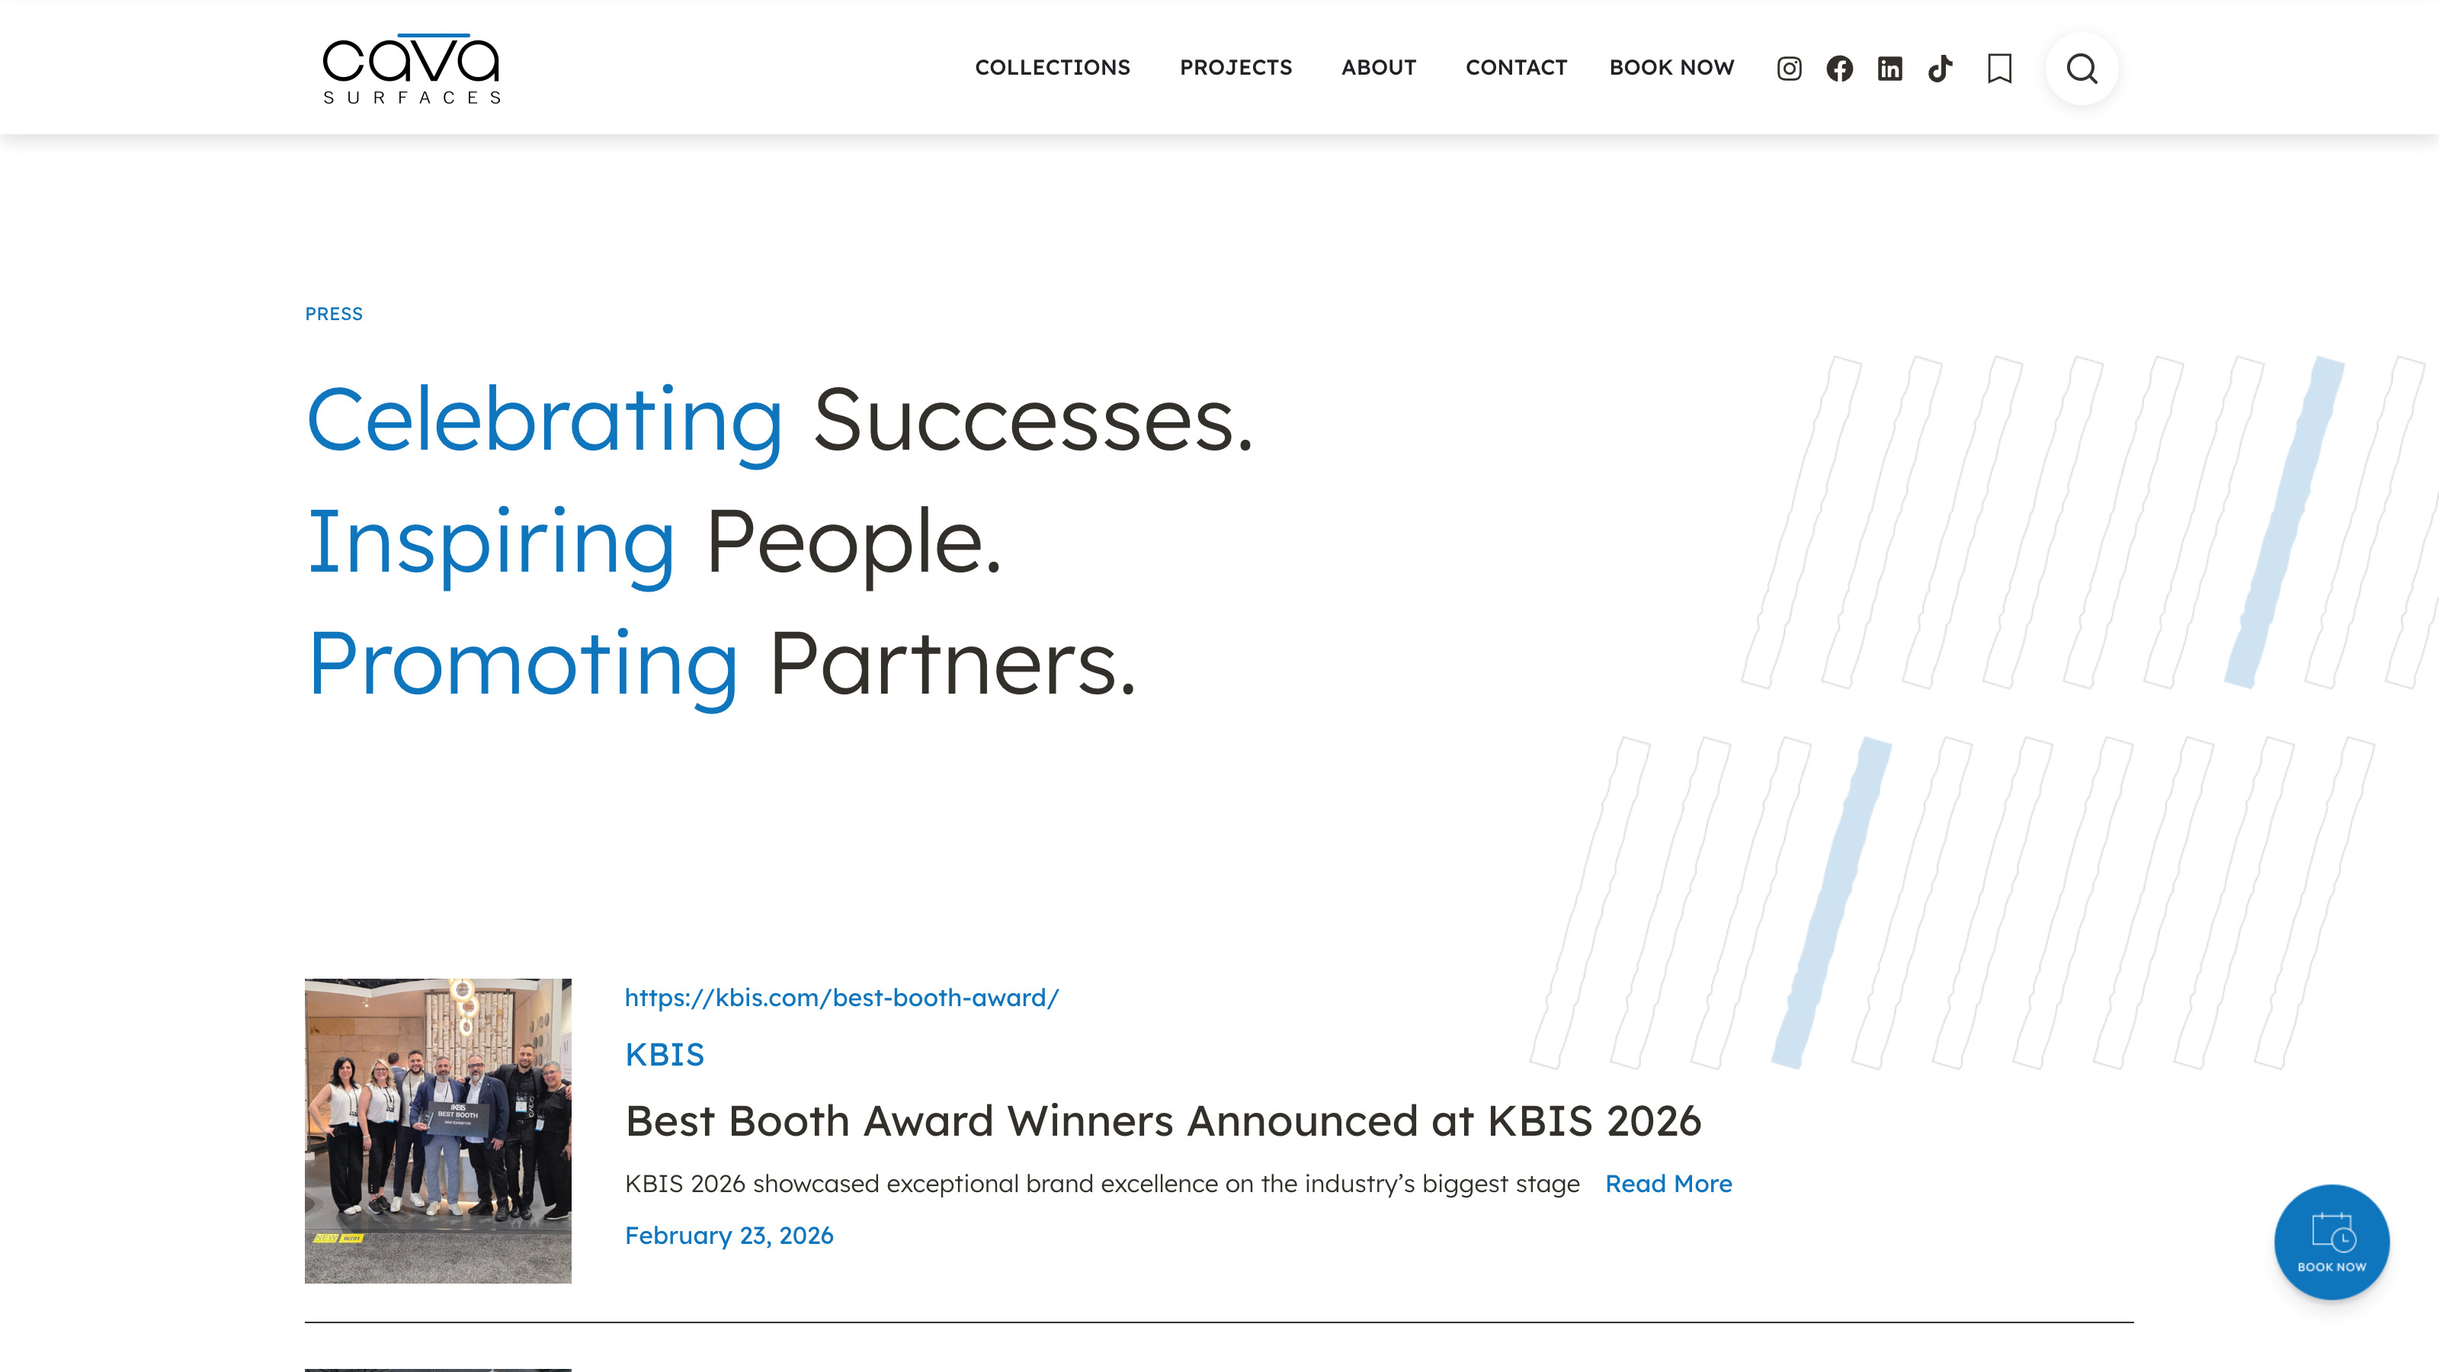Click the KBIS 2026 showcased excerpt text
The image size is (2439, 1372).
[x=1101, y=1184]
